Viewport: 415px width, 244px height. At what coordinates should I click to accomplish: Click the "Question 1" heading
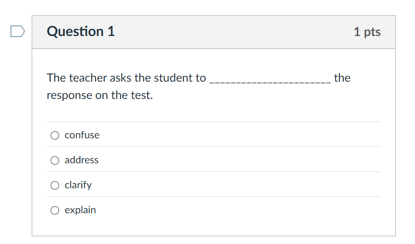click(81, 32)
